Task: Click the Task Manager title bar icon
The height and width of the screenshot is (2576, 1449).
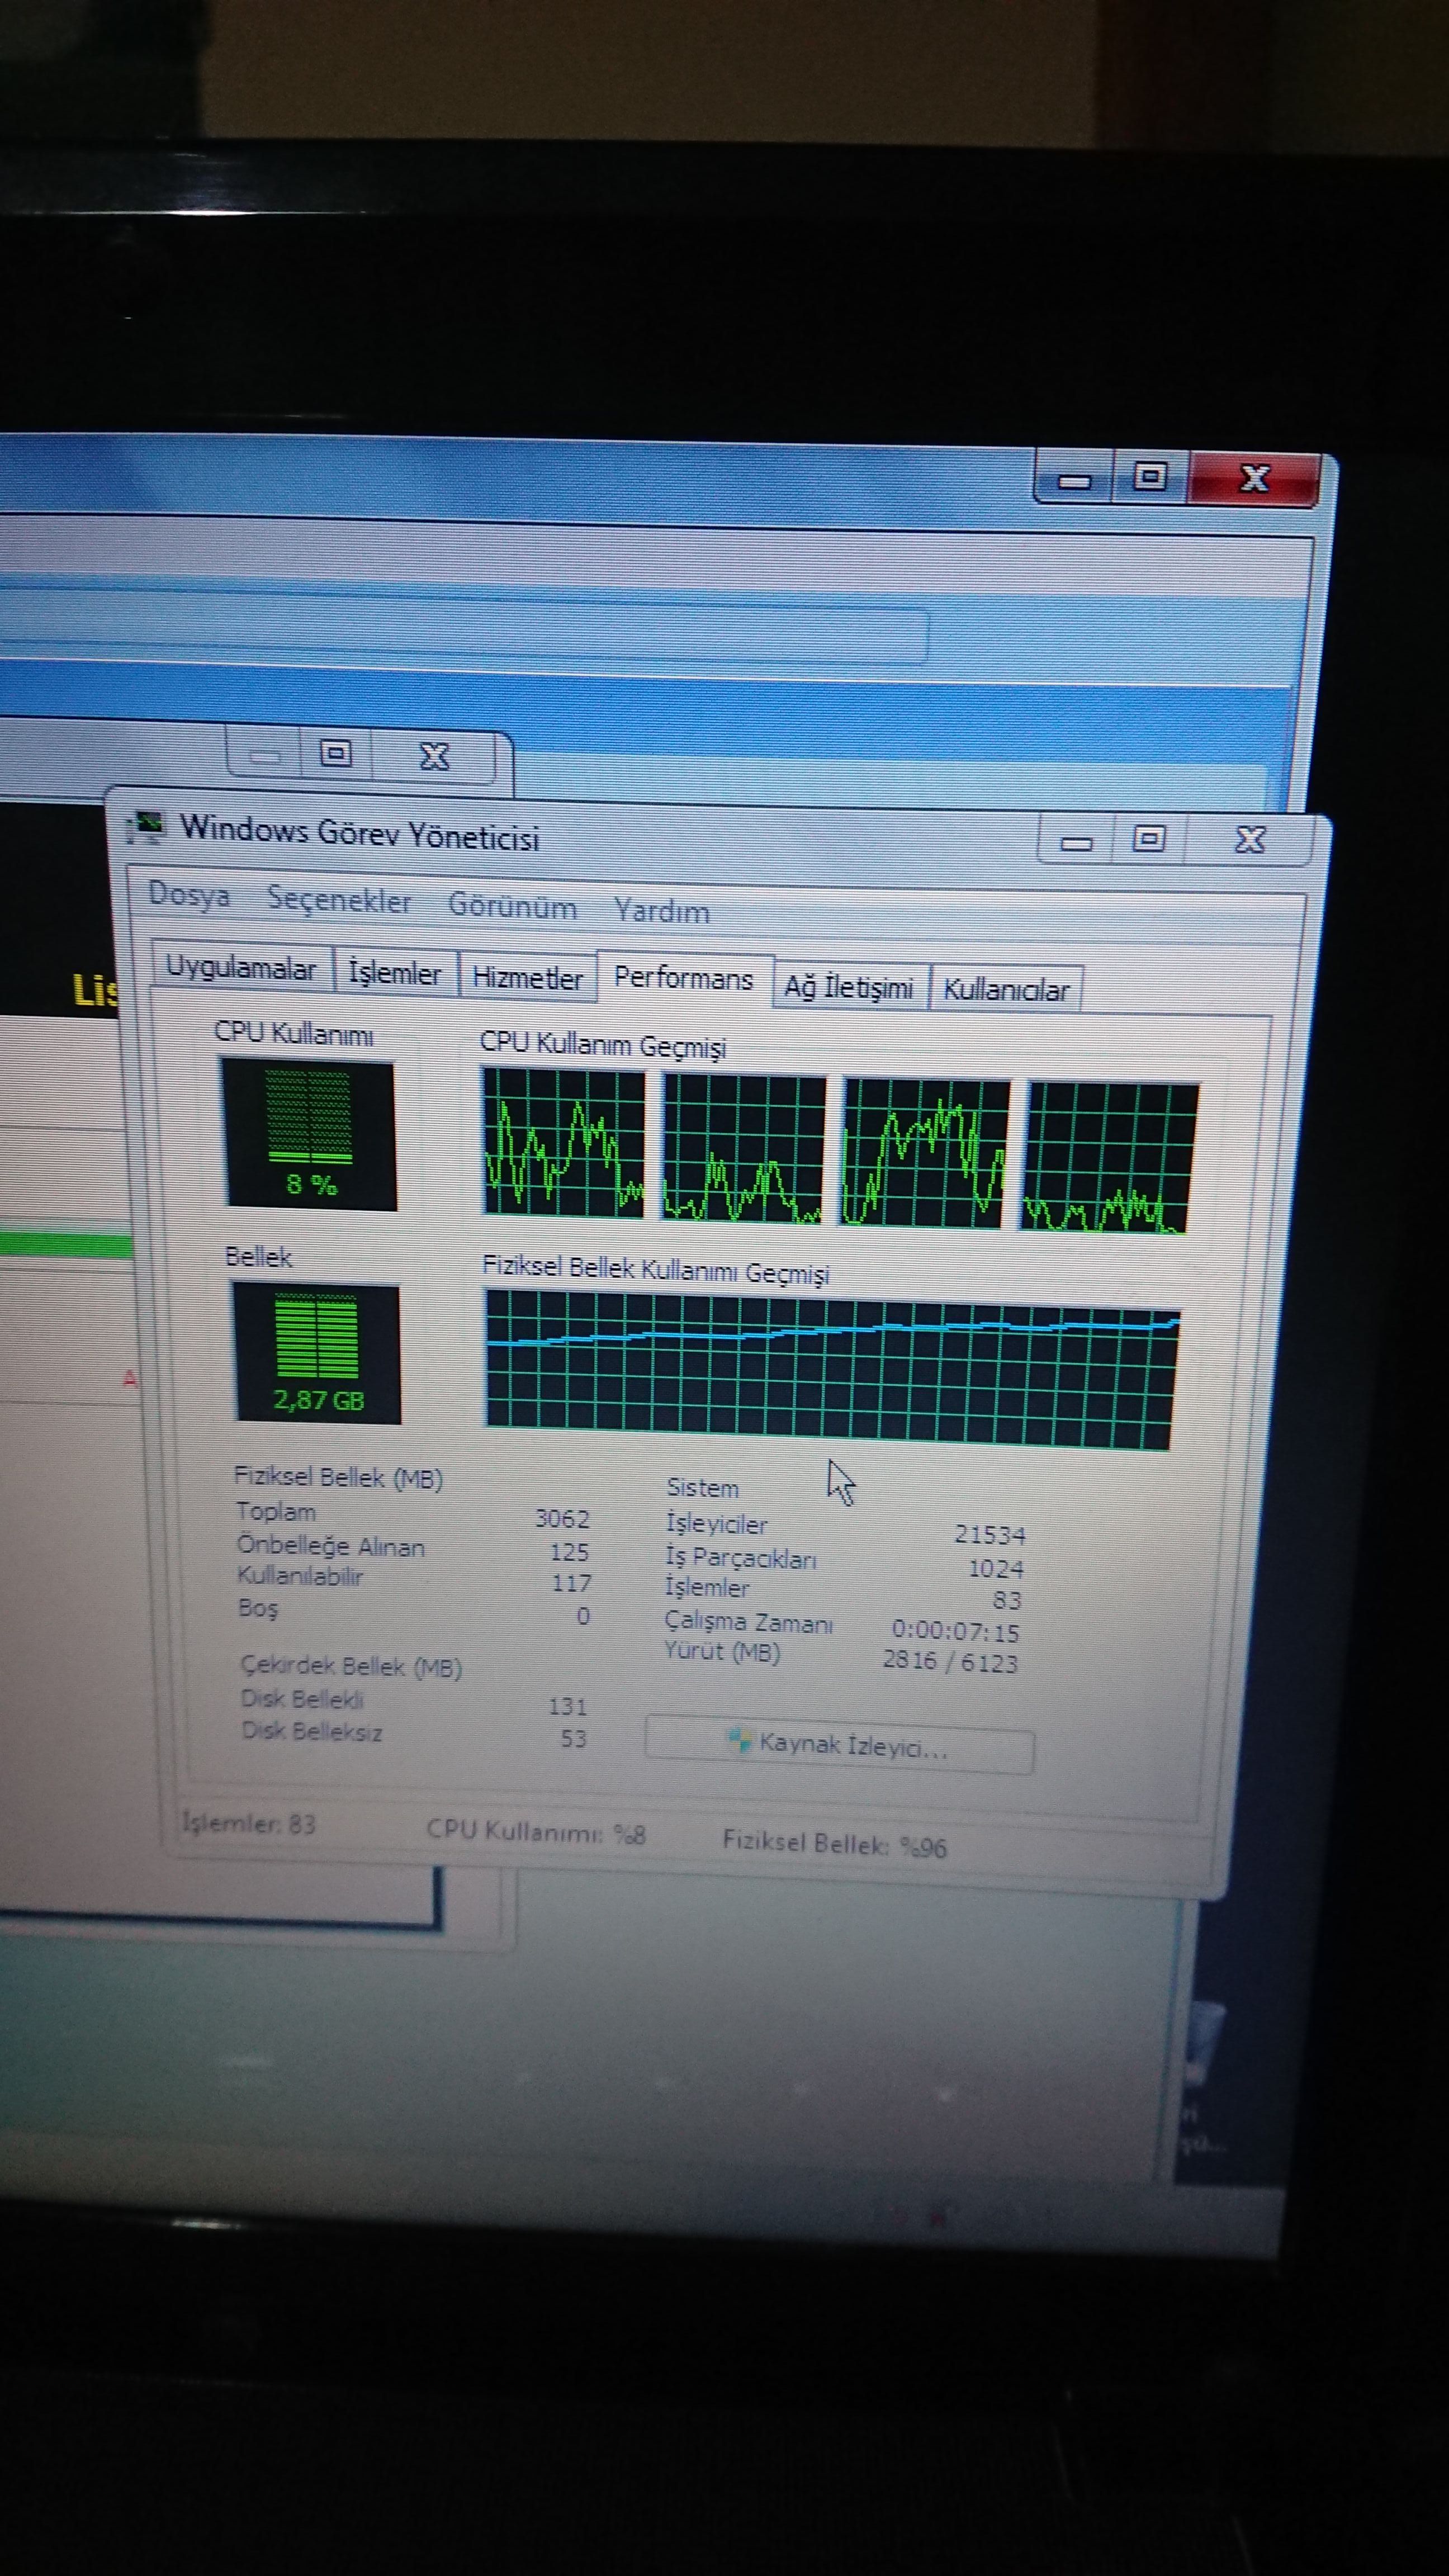Action: [x=146, y=826]
